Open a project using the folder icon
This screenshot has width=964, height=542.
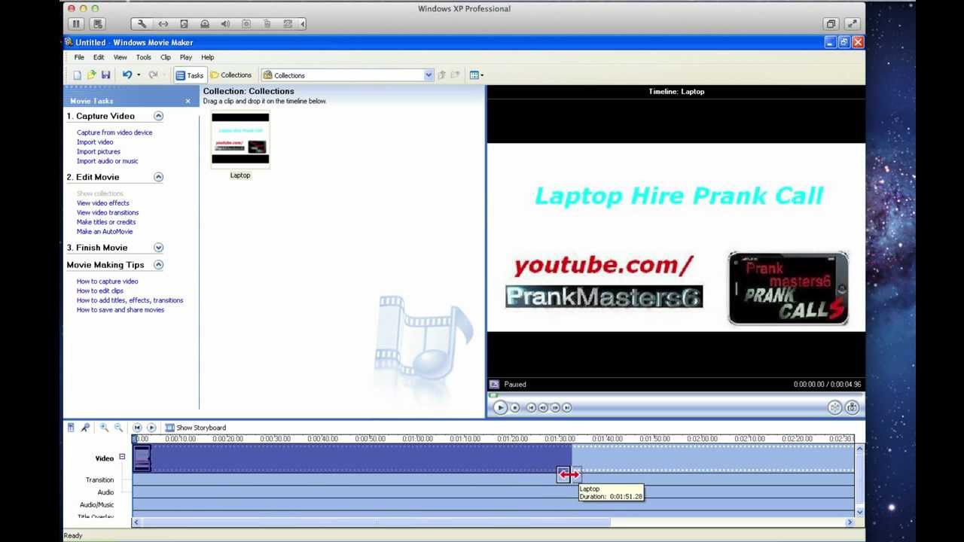click(91, 75)
